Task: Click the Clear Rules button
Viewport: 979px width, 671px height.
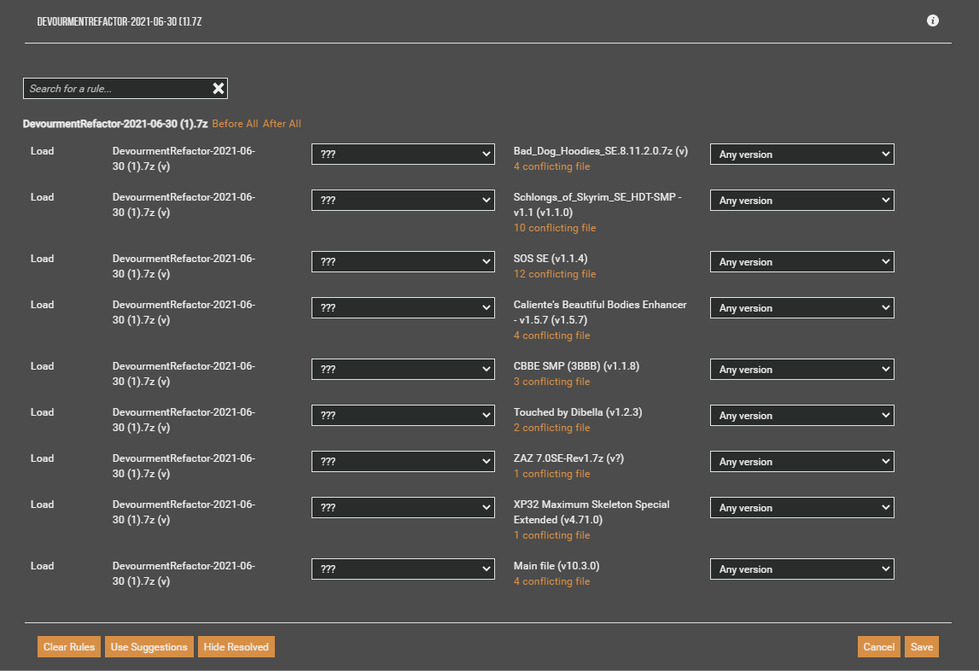Action: pos(68,646)
